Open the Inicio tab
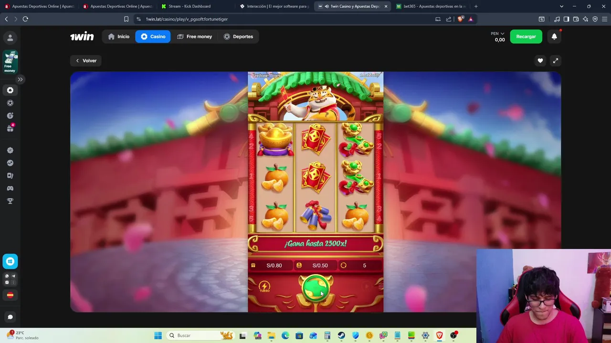Screen dimensions: 611x343 click(x=118, y=37)
